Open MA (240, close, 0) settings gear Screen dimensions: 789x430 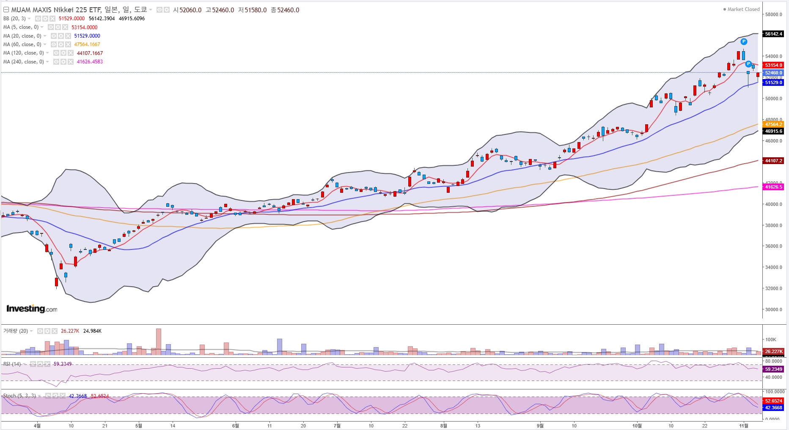pyautogui.click(x=63, y=62)
